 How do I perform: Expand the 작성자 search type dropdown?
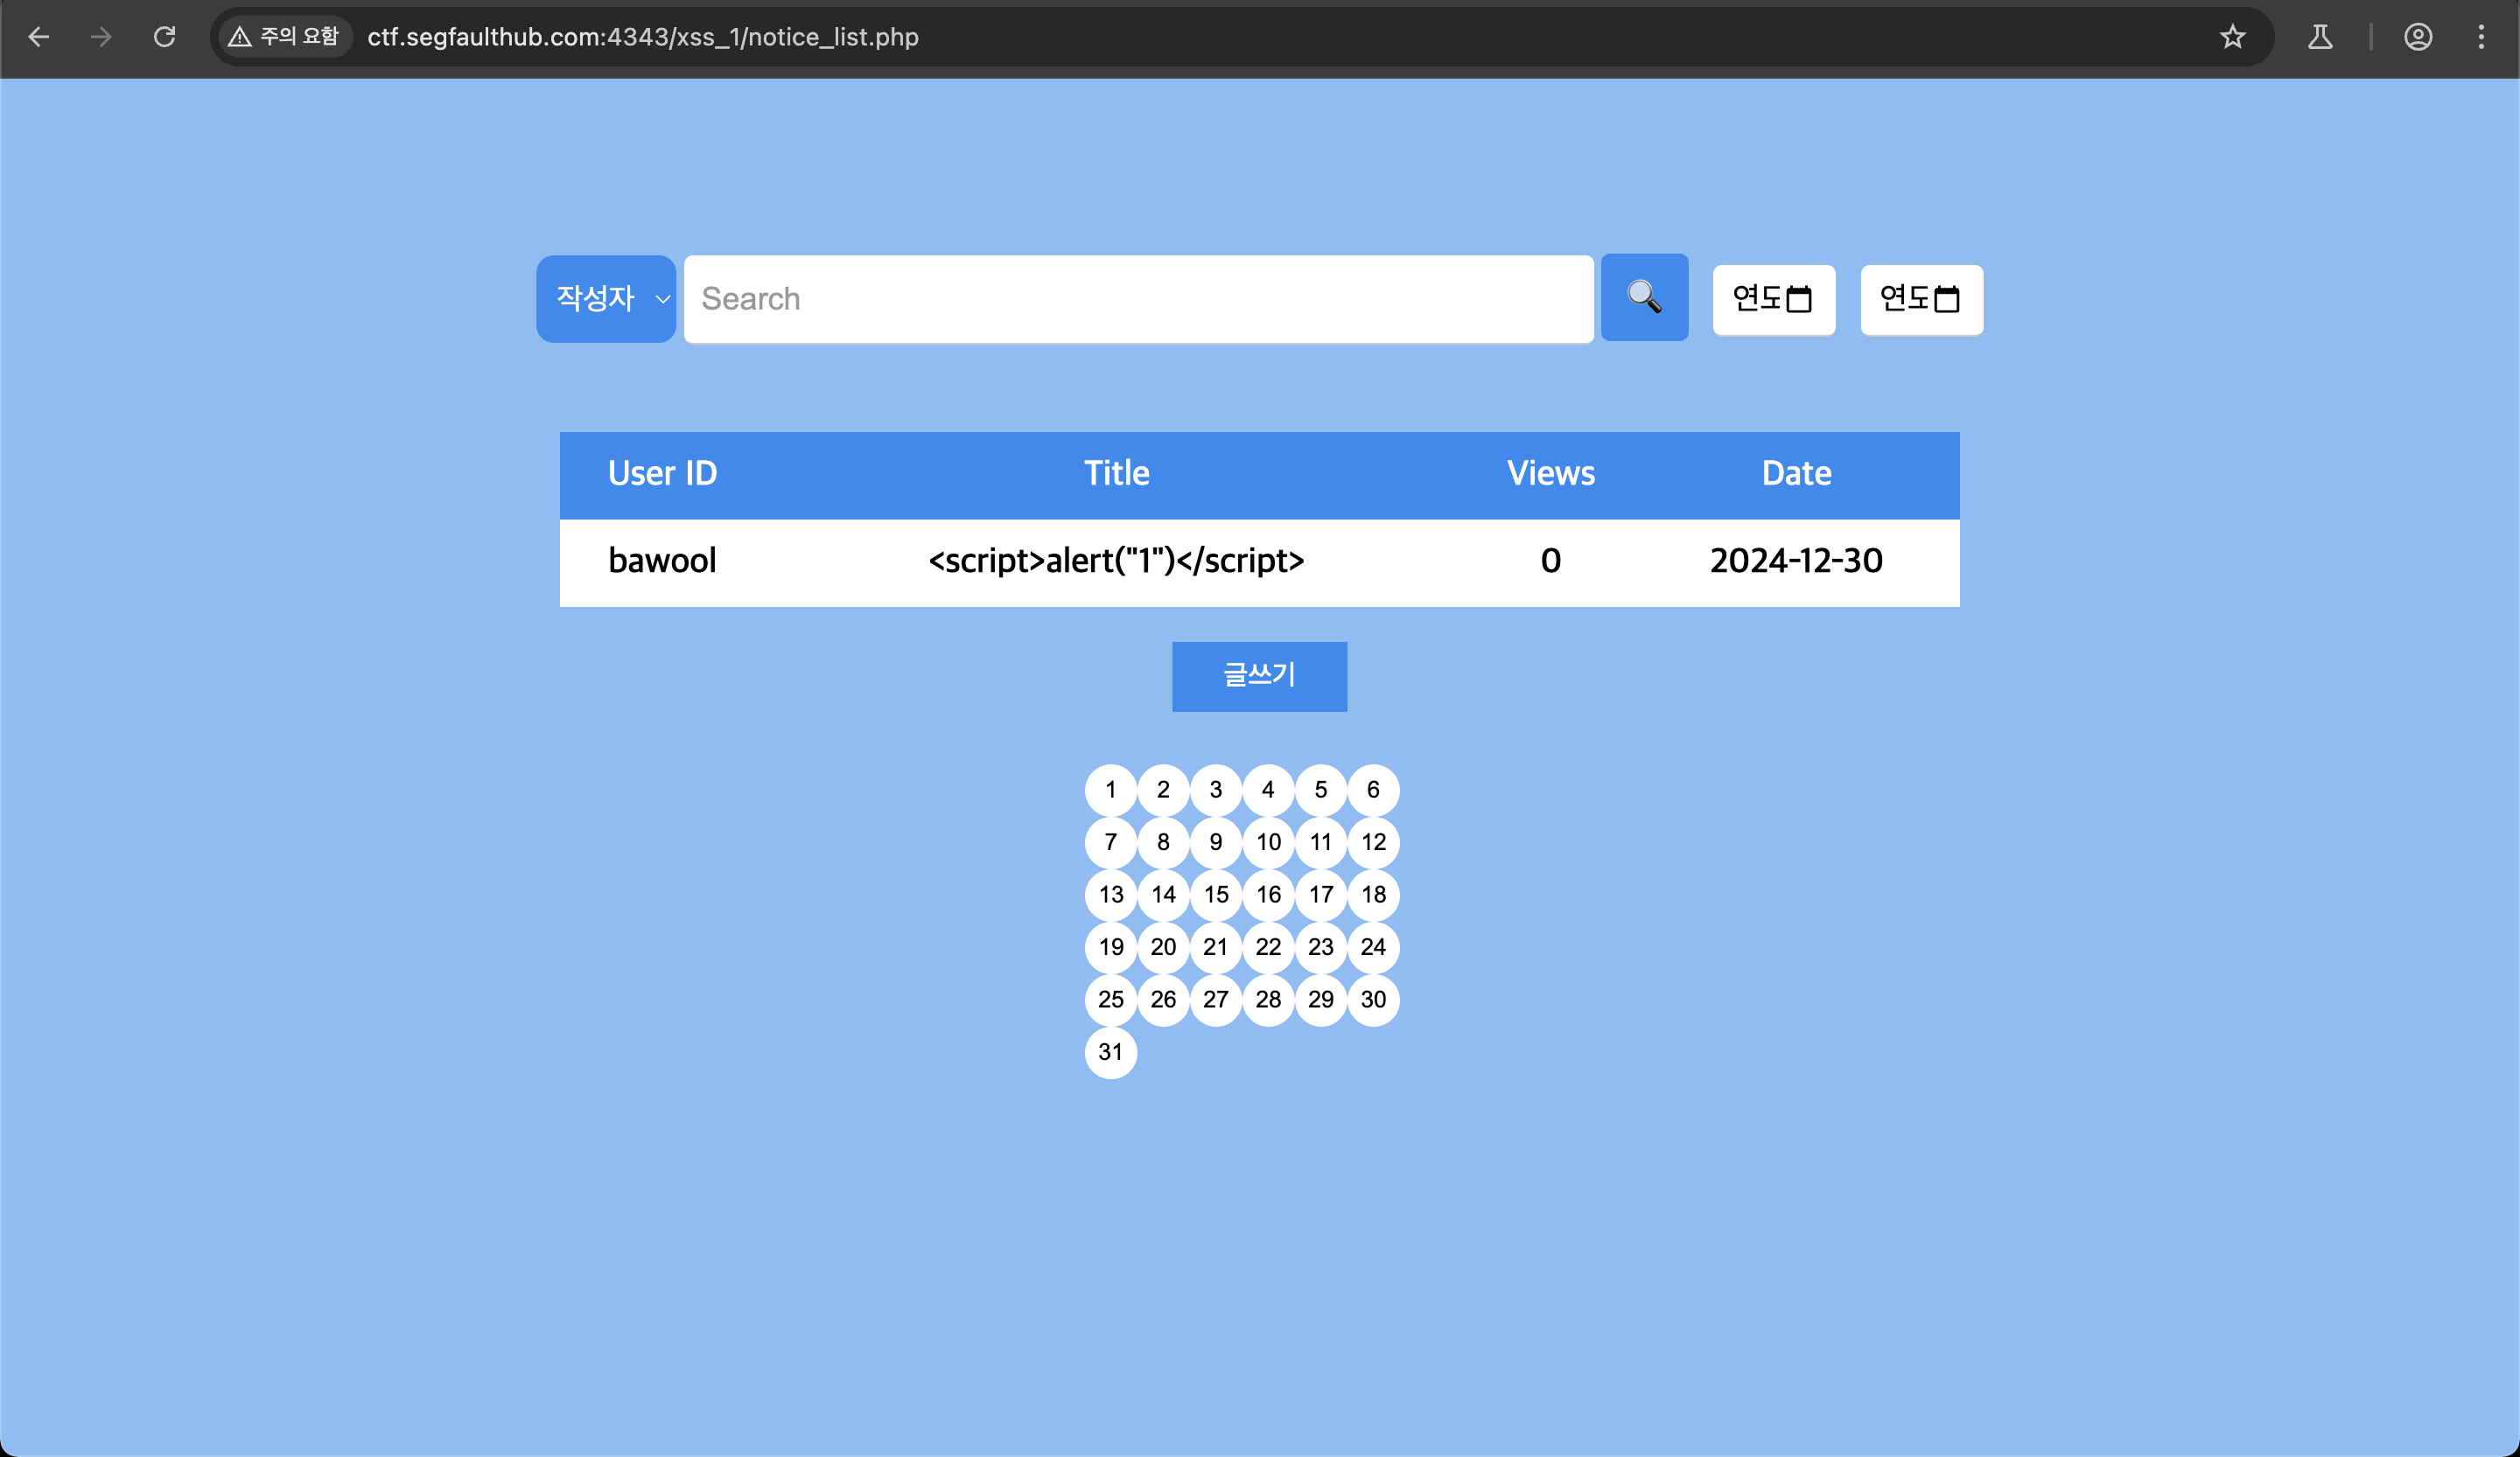[606, 299]
